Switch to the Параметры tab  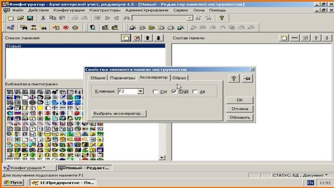123,78
